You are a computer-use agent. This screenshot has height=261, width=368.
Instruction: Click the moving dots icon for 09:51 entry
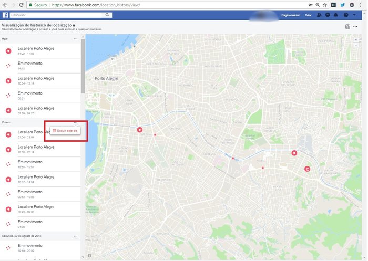click(x=8, y=96)
